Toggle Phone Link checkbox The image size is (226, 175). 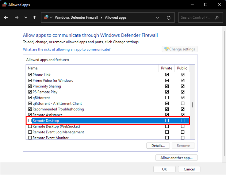[30, 75]
